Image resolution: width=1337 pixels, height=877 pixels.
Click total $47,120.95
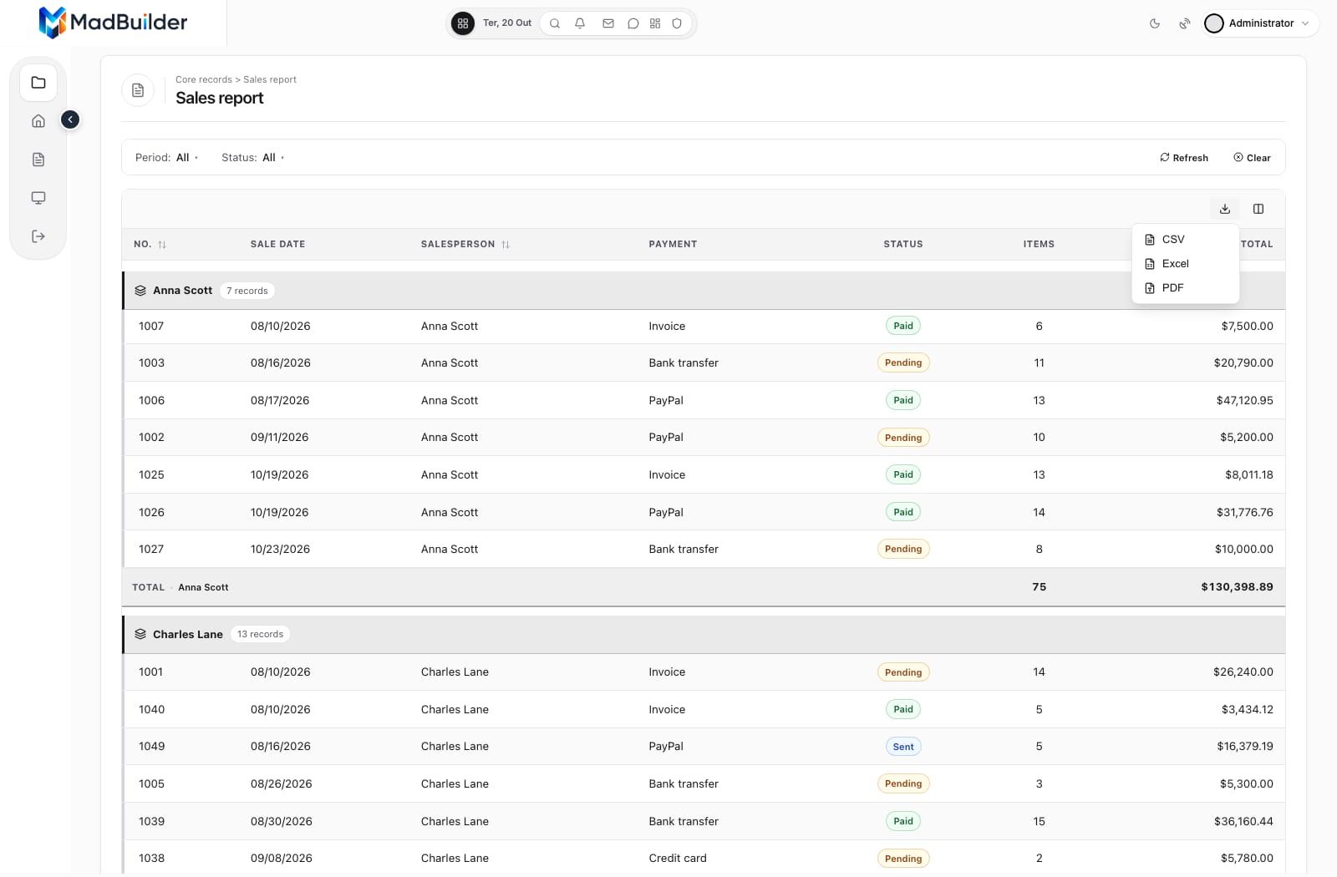pyautogui.click(x=1244, y=400)
